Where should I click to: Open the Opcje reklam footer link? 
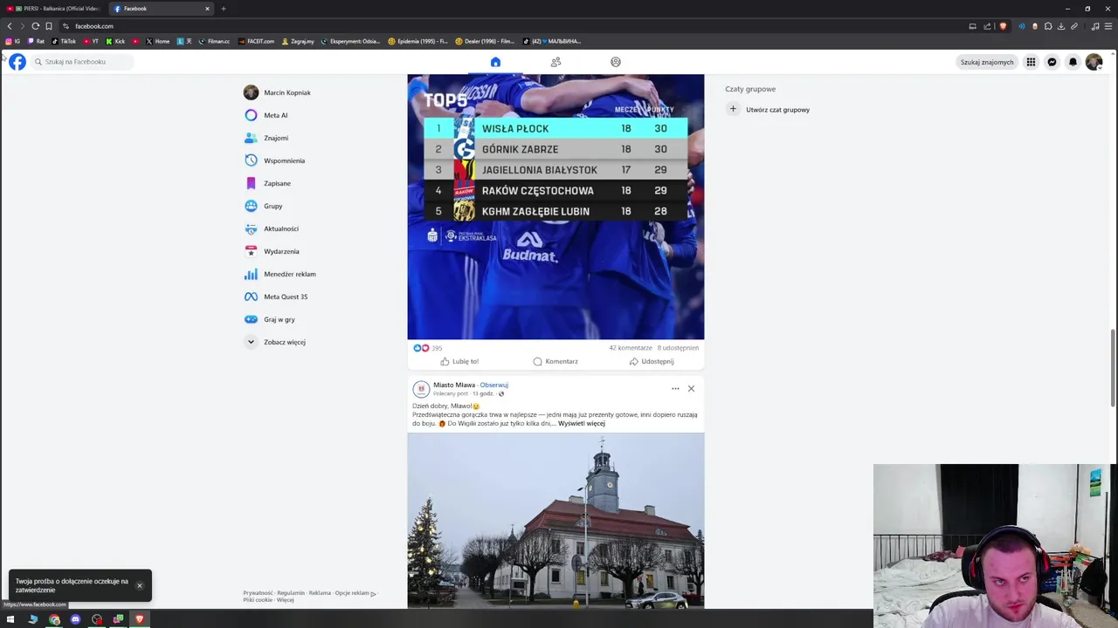coord(355,593)
